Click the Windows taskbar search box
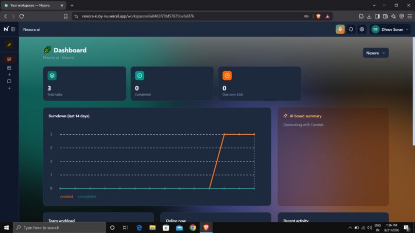This screenshot has height=233, width=415. pyautogui.click(x=59, y=227)
